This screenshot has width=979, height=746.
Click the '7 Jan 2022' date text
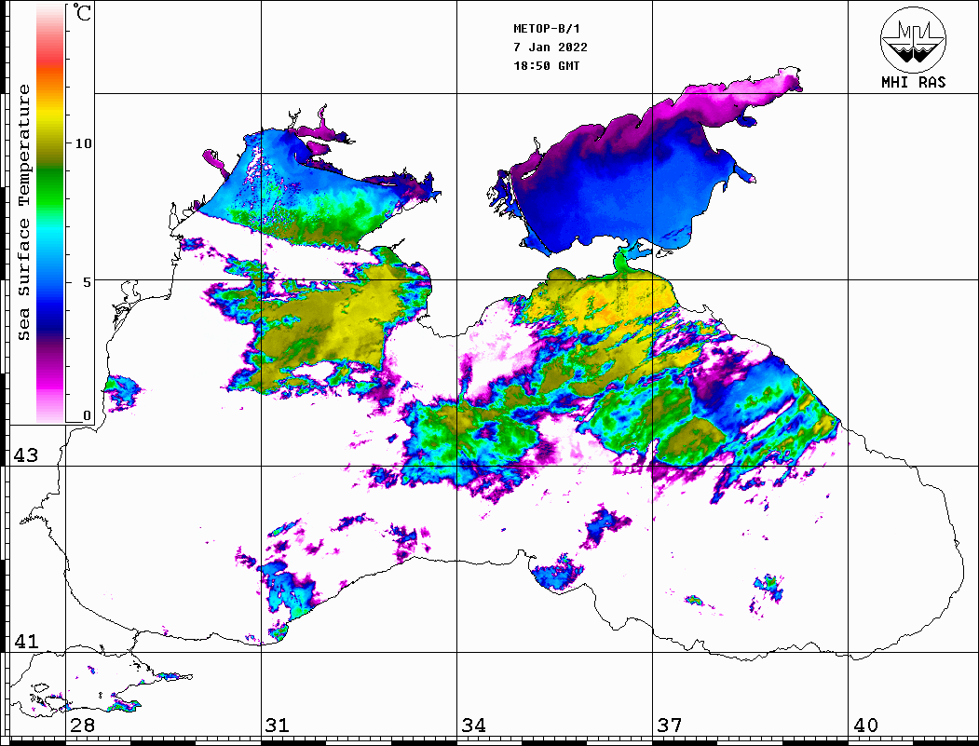point(551,47)
